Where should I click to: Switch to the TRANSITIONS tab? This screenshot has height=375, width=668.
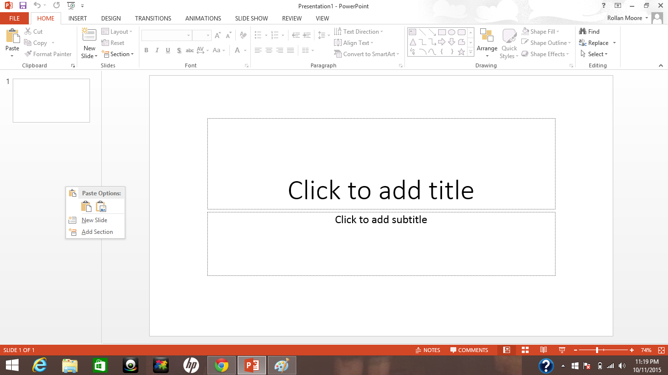point(153,18)
